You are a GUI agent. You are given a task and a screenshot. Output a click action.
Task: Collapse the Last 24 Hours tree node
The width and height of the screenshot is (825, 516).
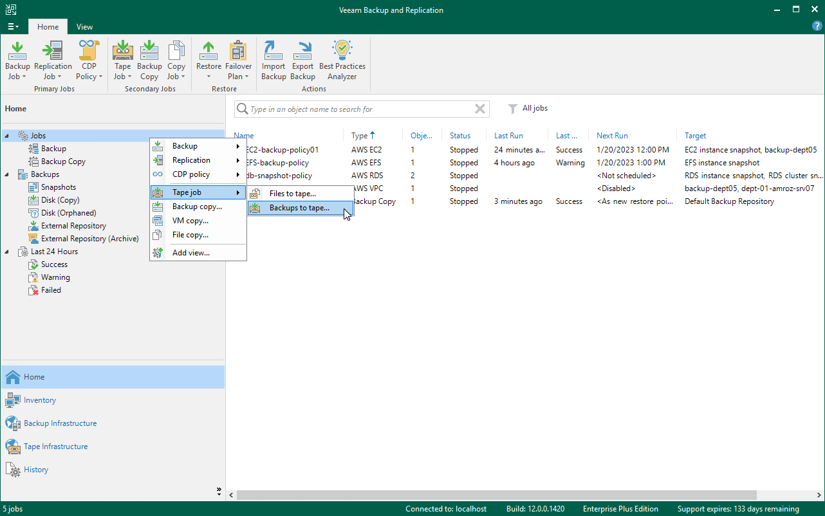pos(8,251)
